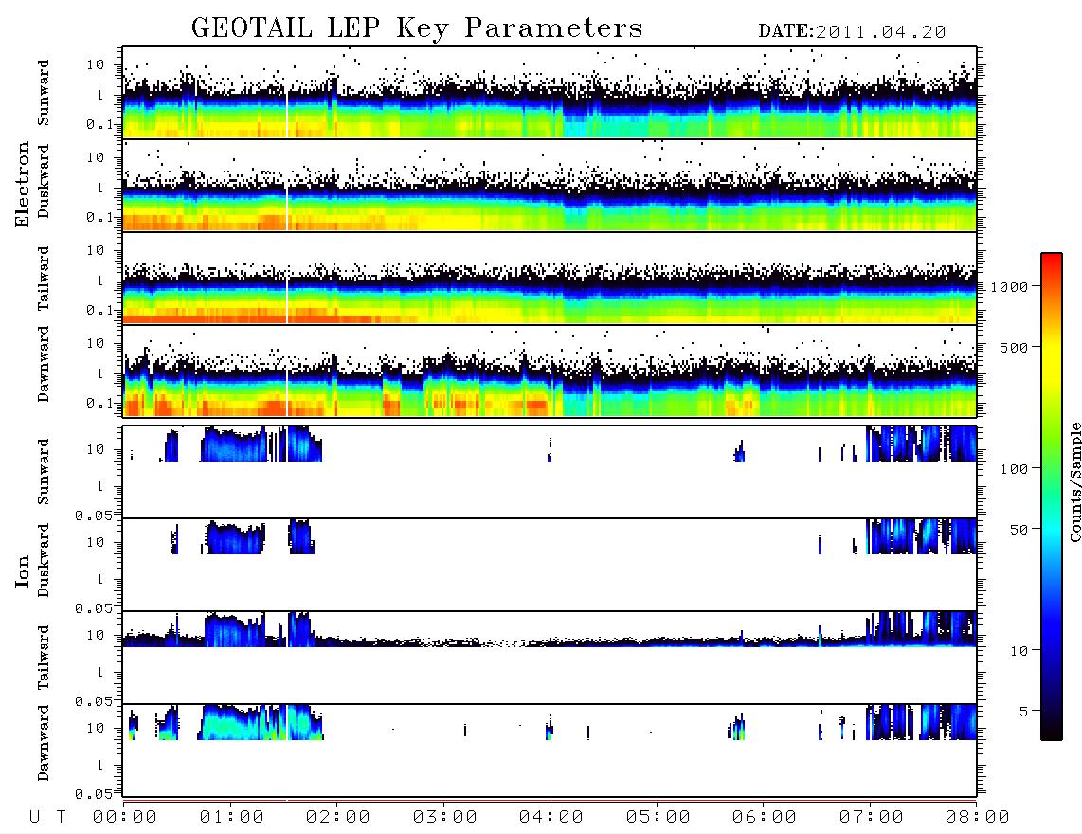
Task: Select the DATE:2011.04.20 text
Action: coord(852,32)
